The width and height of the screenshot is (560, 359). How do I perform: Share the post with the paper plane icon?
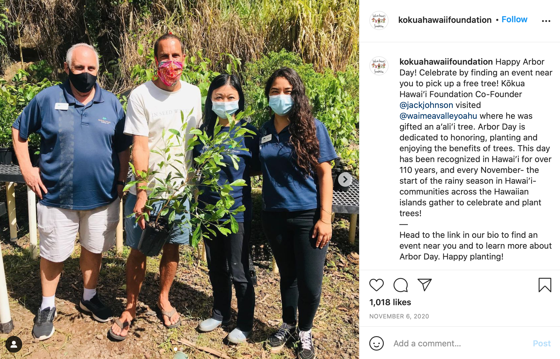coord(424,285)
